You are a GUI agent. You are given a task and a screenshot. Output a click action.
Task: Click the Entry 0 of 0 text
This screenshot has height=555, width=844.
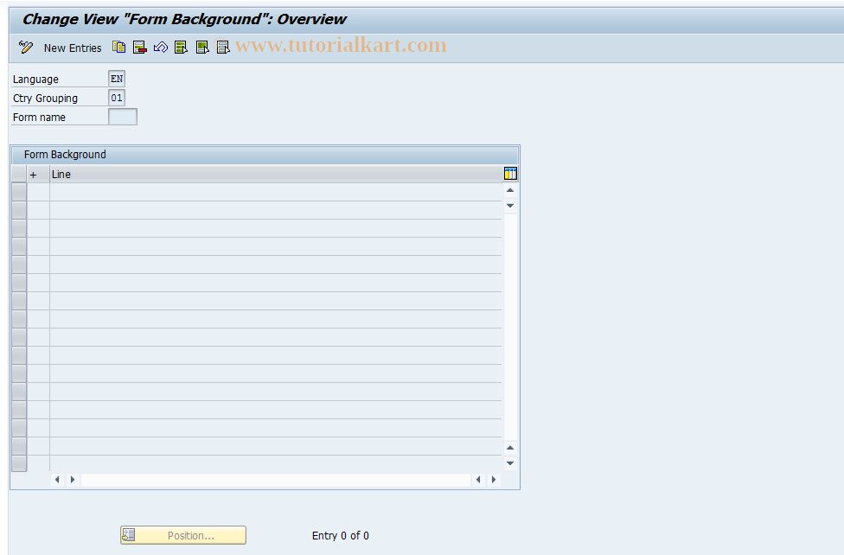(x=340, y=536)
